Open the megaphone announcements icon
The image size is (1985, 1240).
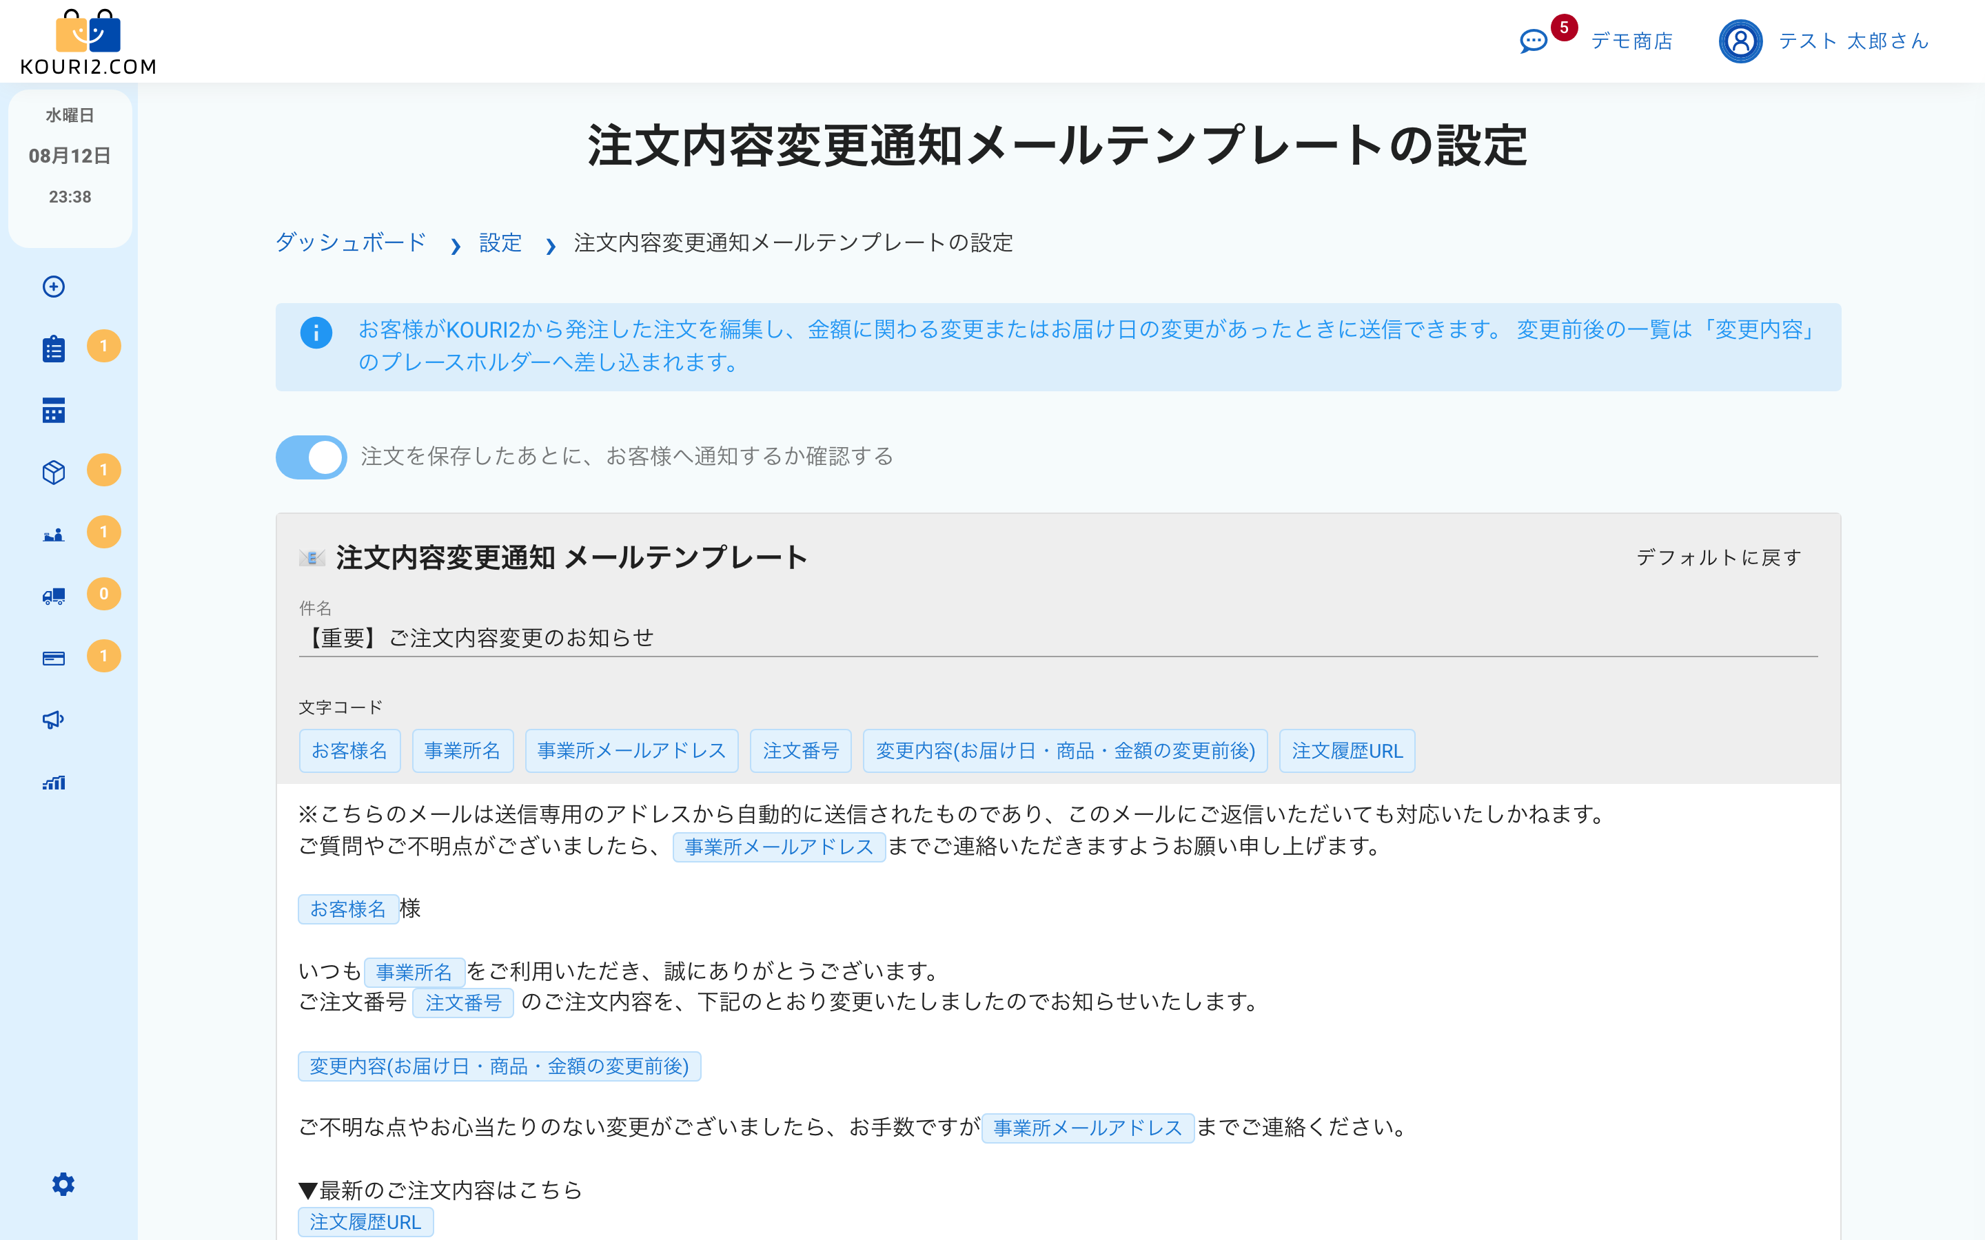coord(54,720)
